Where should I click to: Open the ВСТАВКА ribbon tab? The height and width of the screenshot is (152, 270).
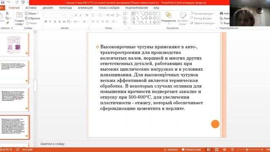tap(31, 8)
